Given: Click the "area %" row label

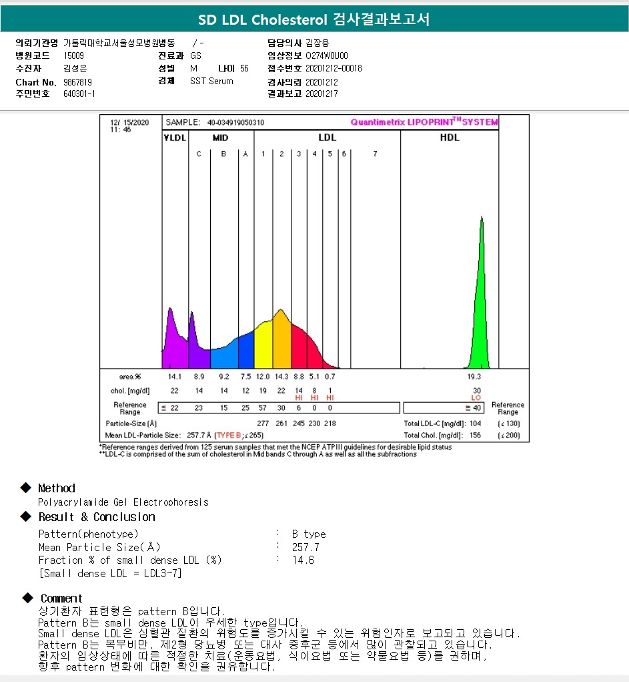Looking at the screenshot, I should tap(130, 377).
